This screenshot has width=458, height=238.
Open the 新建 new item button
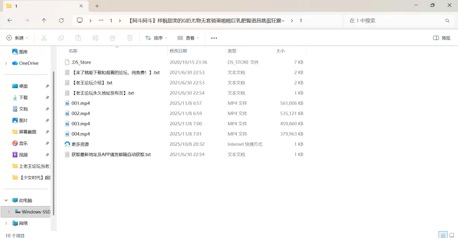(18, 38)
